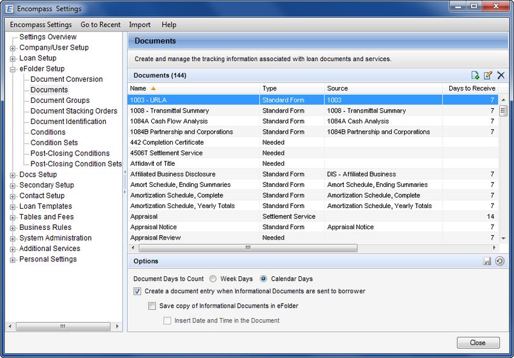This screenshot has height=358, width=514.
Task: Select the Calendar Days radio button
Action: tap(263, 279)
